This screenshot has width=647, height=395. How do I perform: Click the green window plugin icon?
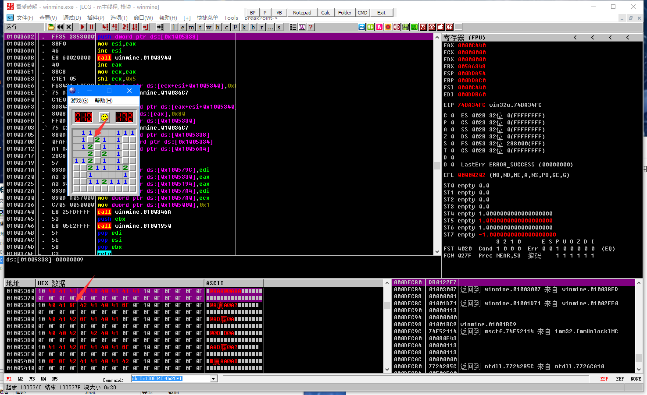pyautogui.click(x=414, y=27)
